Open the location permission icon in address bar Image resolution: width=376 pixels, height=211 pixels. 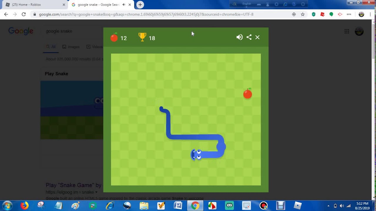(294, 14)
